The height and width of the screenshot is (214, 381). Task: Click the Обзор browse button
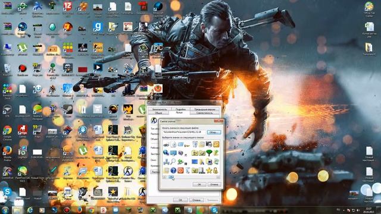[x=214, y=132]
